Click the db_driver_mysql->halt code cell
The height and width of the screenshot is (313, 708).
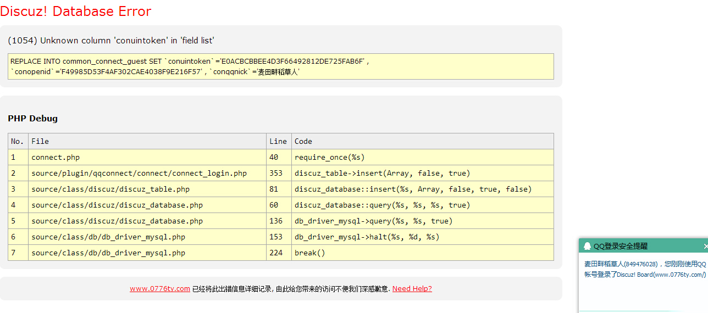pyautogui.click(x=367, y=237)
